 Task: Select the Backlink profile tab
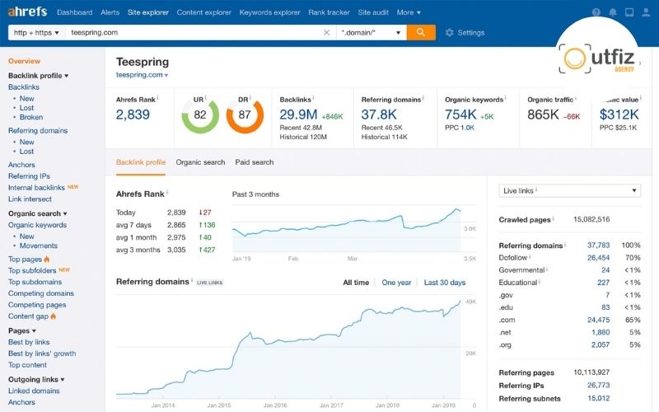pyautogui.click(x=141, y=162)
